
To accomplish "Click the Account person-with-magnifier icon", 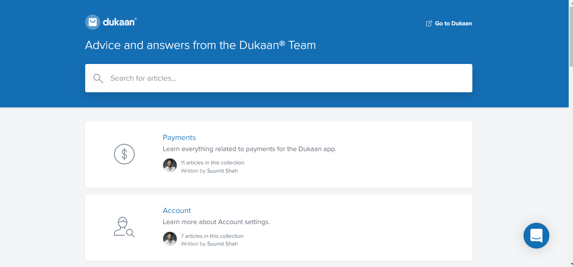I will coord(124,227).
